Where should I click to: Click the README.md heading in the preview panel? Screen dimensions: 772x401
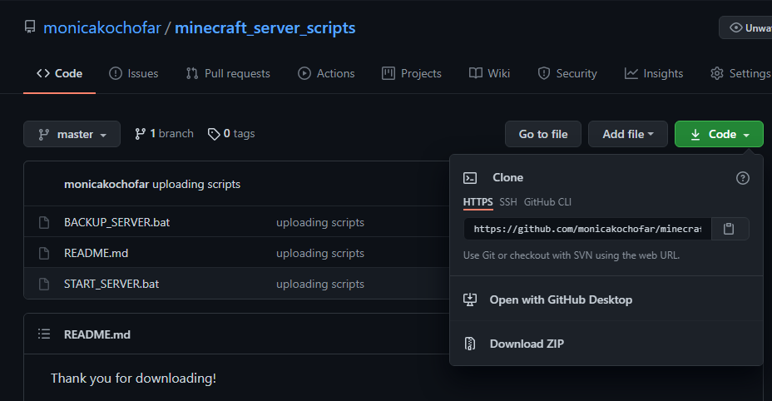pos(97,334)
